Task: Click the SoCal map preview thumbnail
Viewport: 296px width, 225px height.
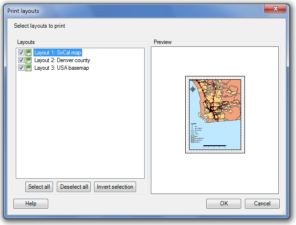Action: (x=215, y=115)
